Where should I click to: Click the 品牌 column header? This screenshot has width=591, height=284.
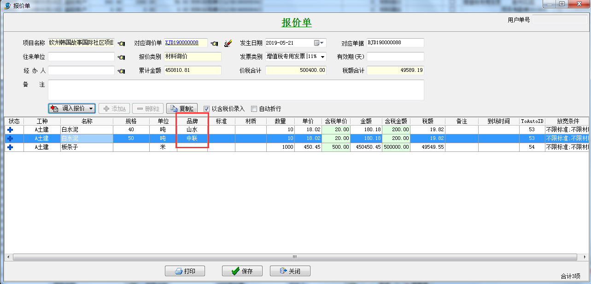tap(192, 121)
